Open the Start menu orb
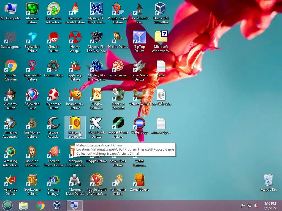 click(7, 206)
